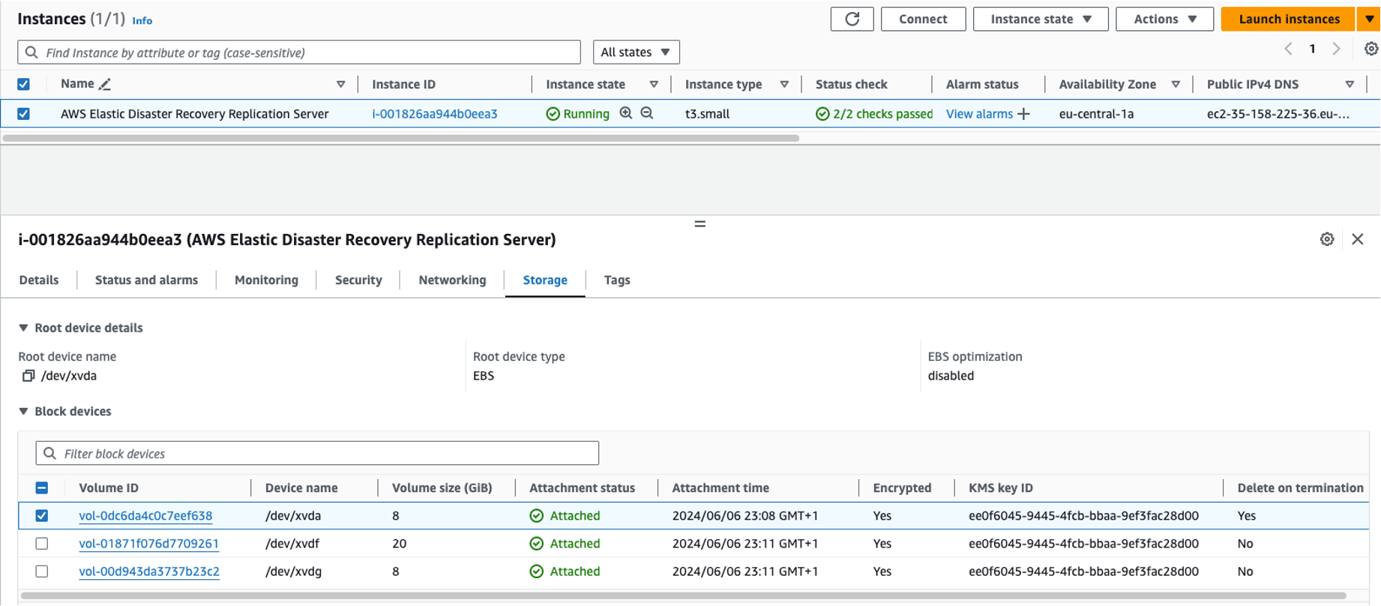Open the Security tab

pos(358,280)
